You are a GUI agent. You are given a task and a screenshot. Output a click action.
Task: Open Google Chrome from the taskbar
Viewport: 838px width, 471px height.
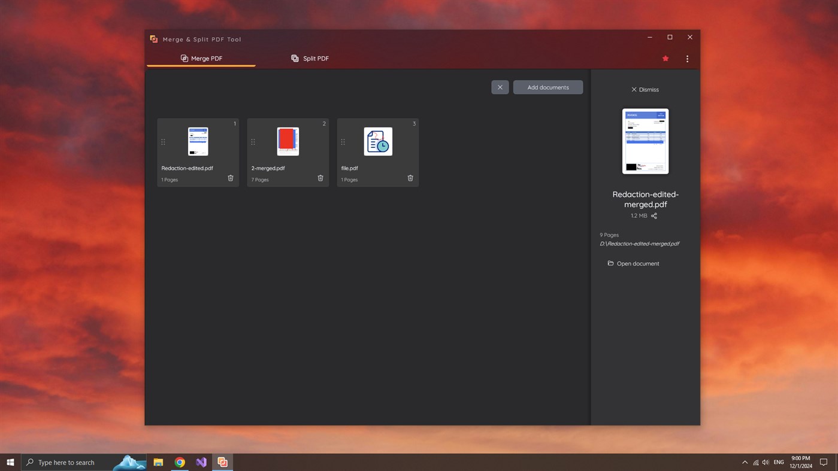[179, 462]
